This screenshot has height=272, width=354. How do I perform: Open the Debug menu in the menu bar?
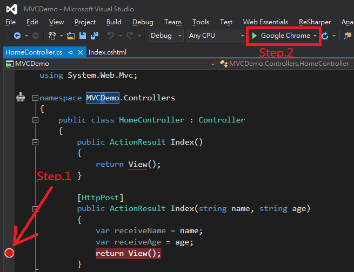[143, 22]
